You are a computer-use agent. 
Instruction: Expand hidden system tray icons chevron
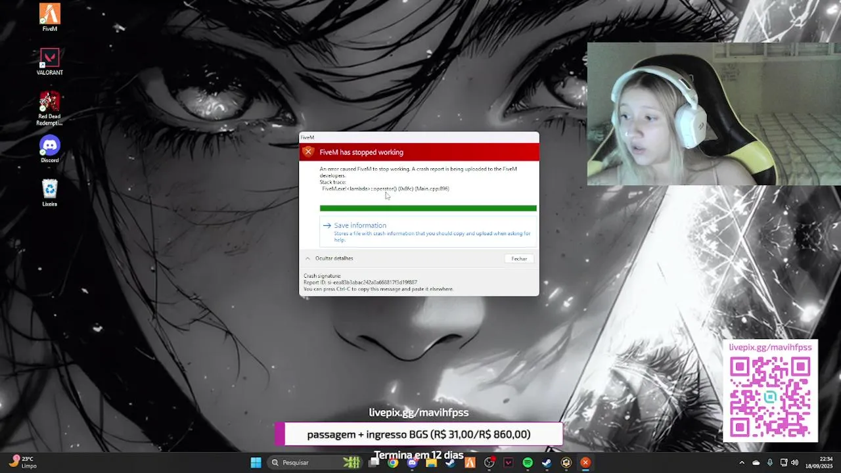pyautogui.click(x=742, y=462)
